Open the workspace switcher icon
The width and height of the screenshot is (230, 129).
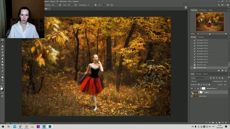(222, 5)
